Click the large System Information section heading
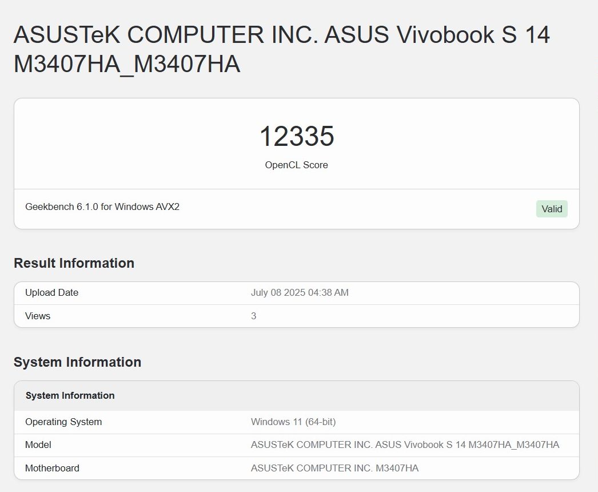Screen dimensions: 598x492 pyautogui.click(x=77, y=362)
